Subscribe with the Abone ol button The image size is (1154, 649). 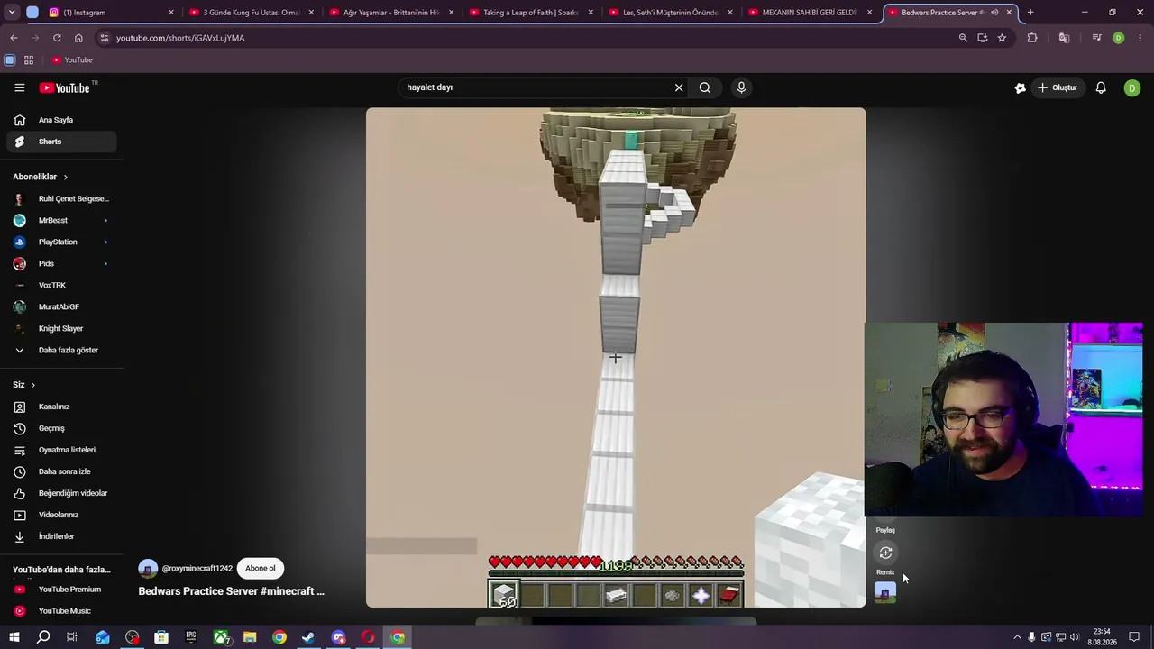pos(261,568)
